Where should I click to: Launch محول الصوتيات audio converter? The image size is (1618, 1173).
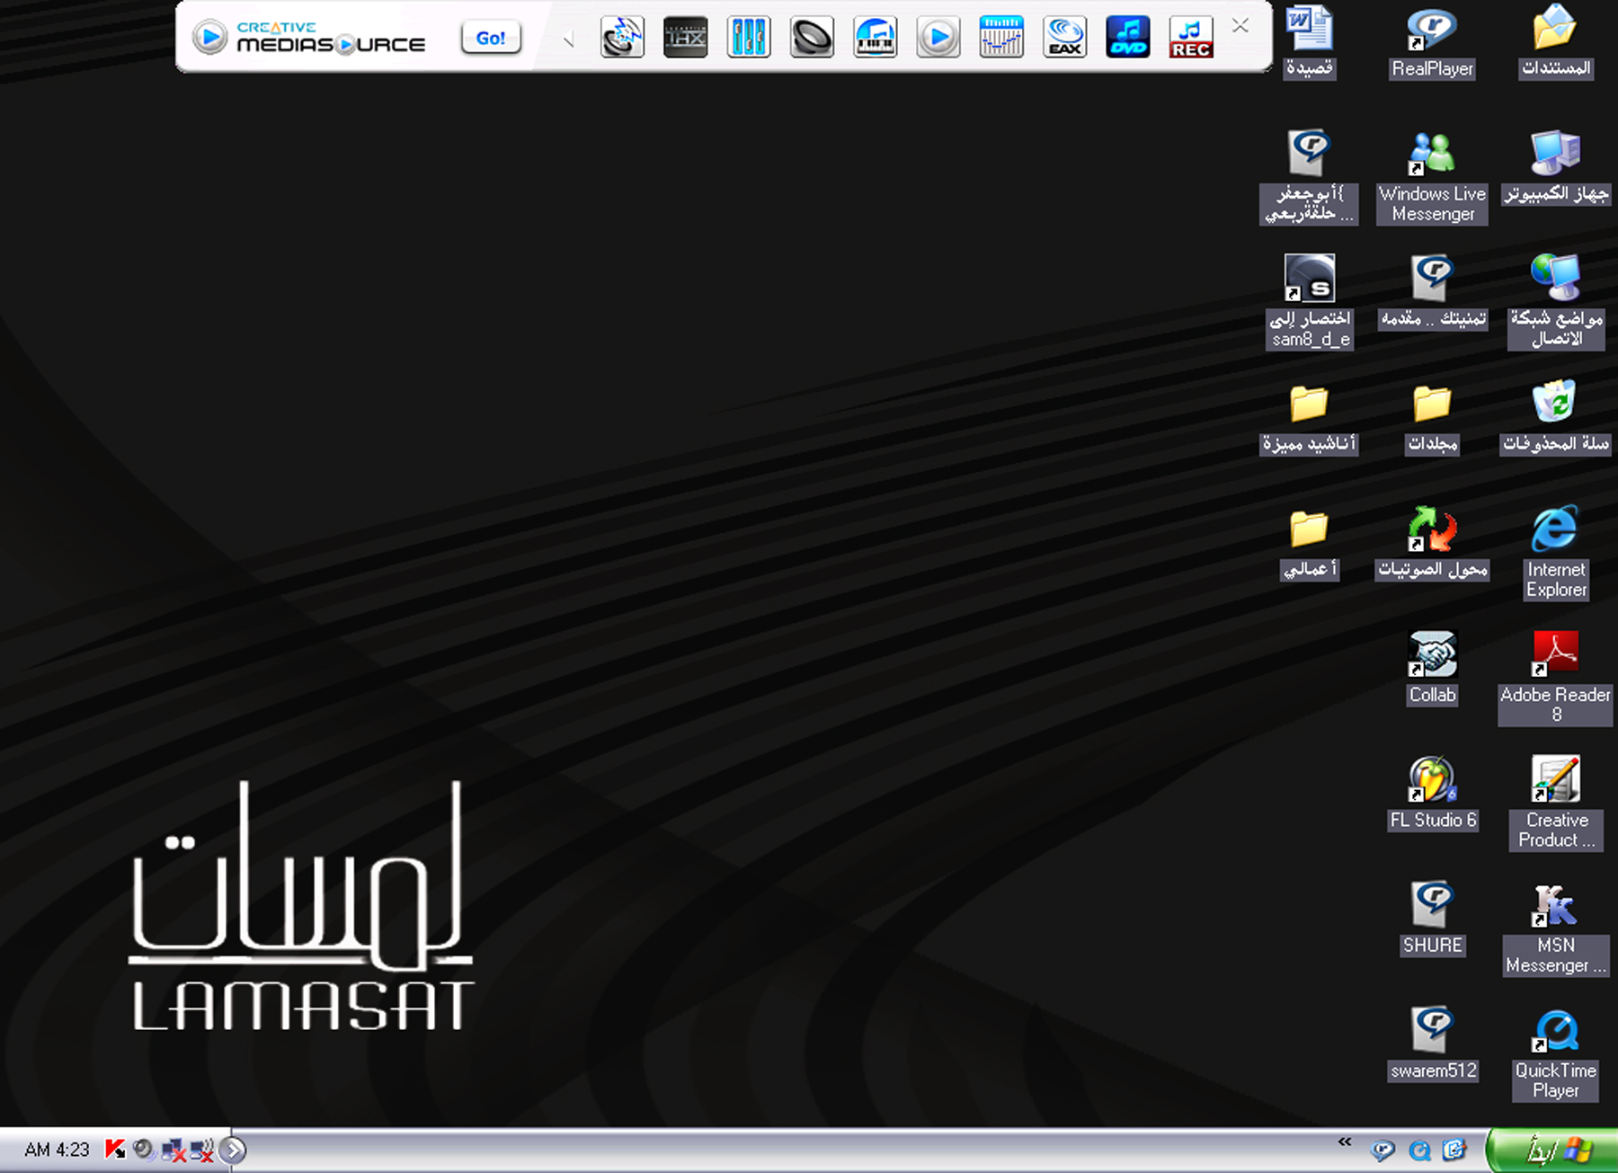click(1433, 545)
